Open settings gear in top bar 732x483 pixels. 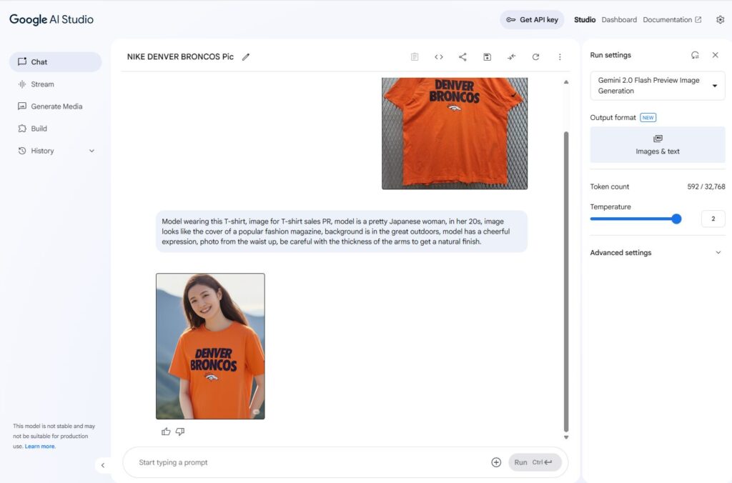pos(721,19)
